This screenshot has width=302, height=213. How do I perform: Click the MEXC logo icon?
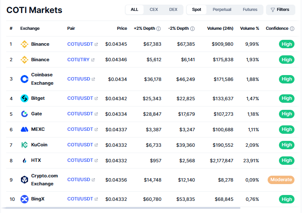pos(24,129)
